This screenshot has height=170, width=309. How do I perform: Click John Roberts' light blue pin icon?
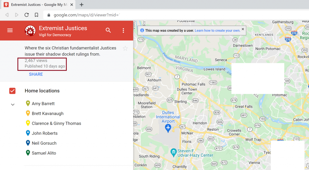[28, 133]
